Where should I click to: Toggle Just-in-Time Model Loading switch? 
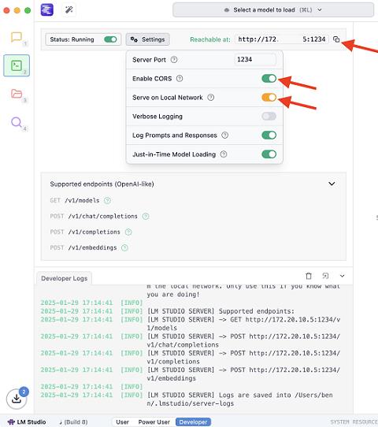269,154
